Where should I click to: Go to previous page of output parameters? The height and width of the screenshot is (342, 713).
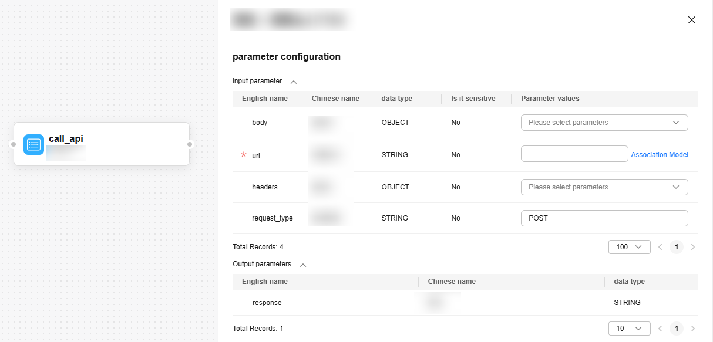[x=660, y=329]
